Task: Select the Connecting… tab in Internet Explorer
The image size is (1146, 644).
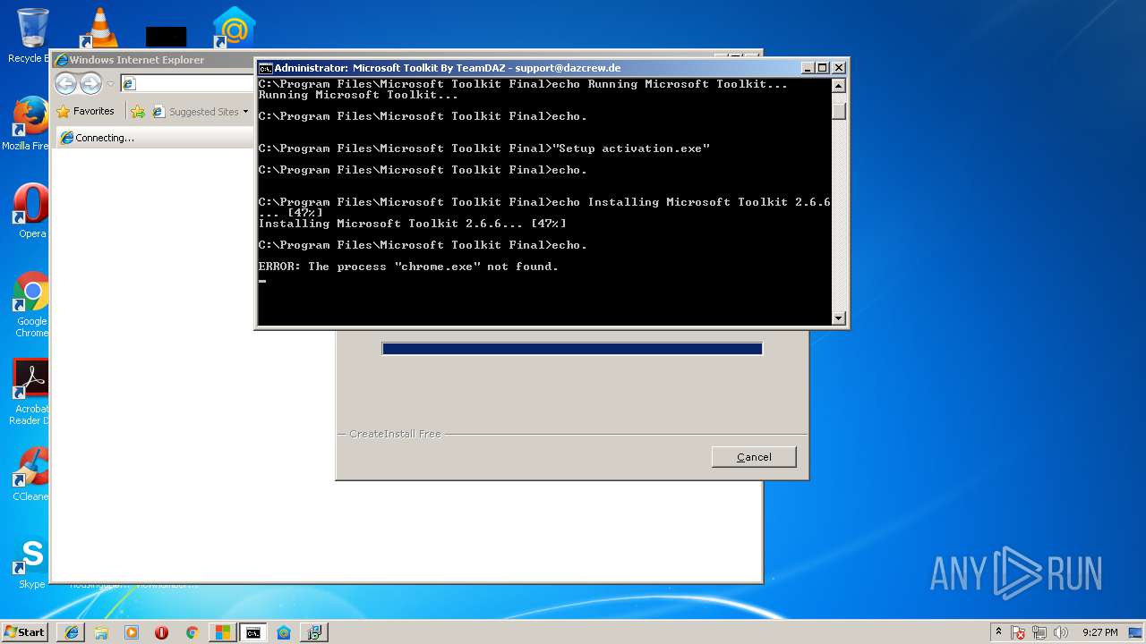Action: (156, 138)
